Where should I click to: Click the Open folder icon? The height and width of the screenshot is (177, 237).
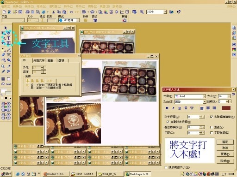(15, 12)
